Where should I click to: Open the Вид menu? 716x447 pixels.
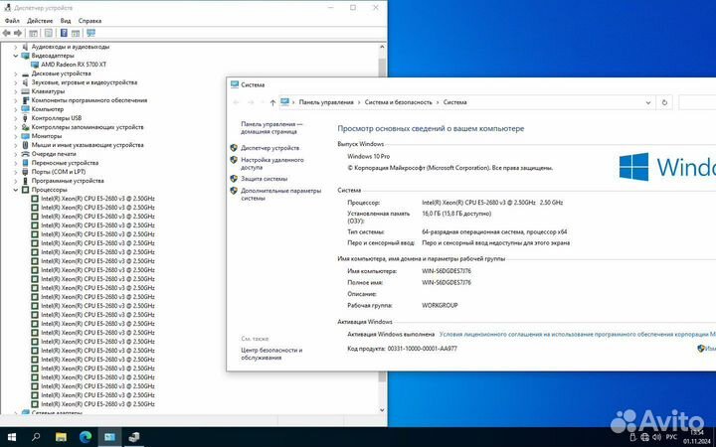click(x=66, y=21)
